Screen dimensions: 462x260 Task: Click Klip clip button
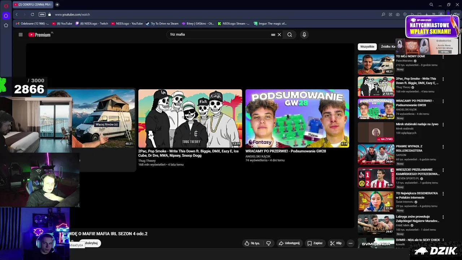(x=336, y=243)
